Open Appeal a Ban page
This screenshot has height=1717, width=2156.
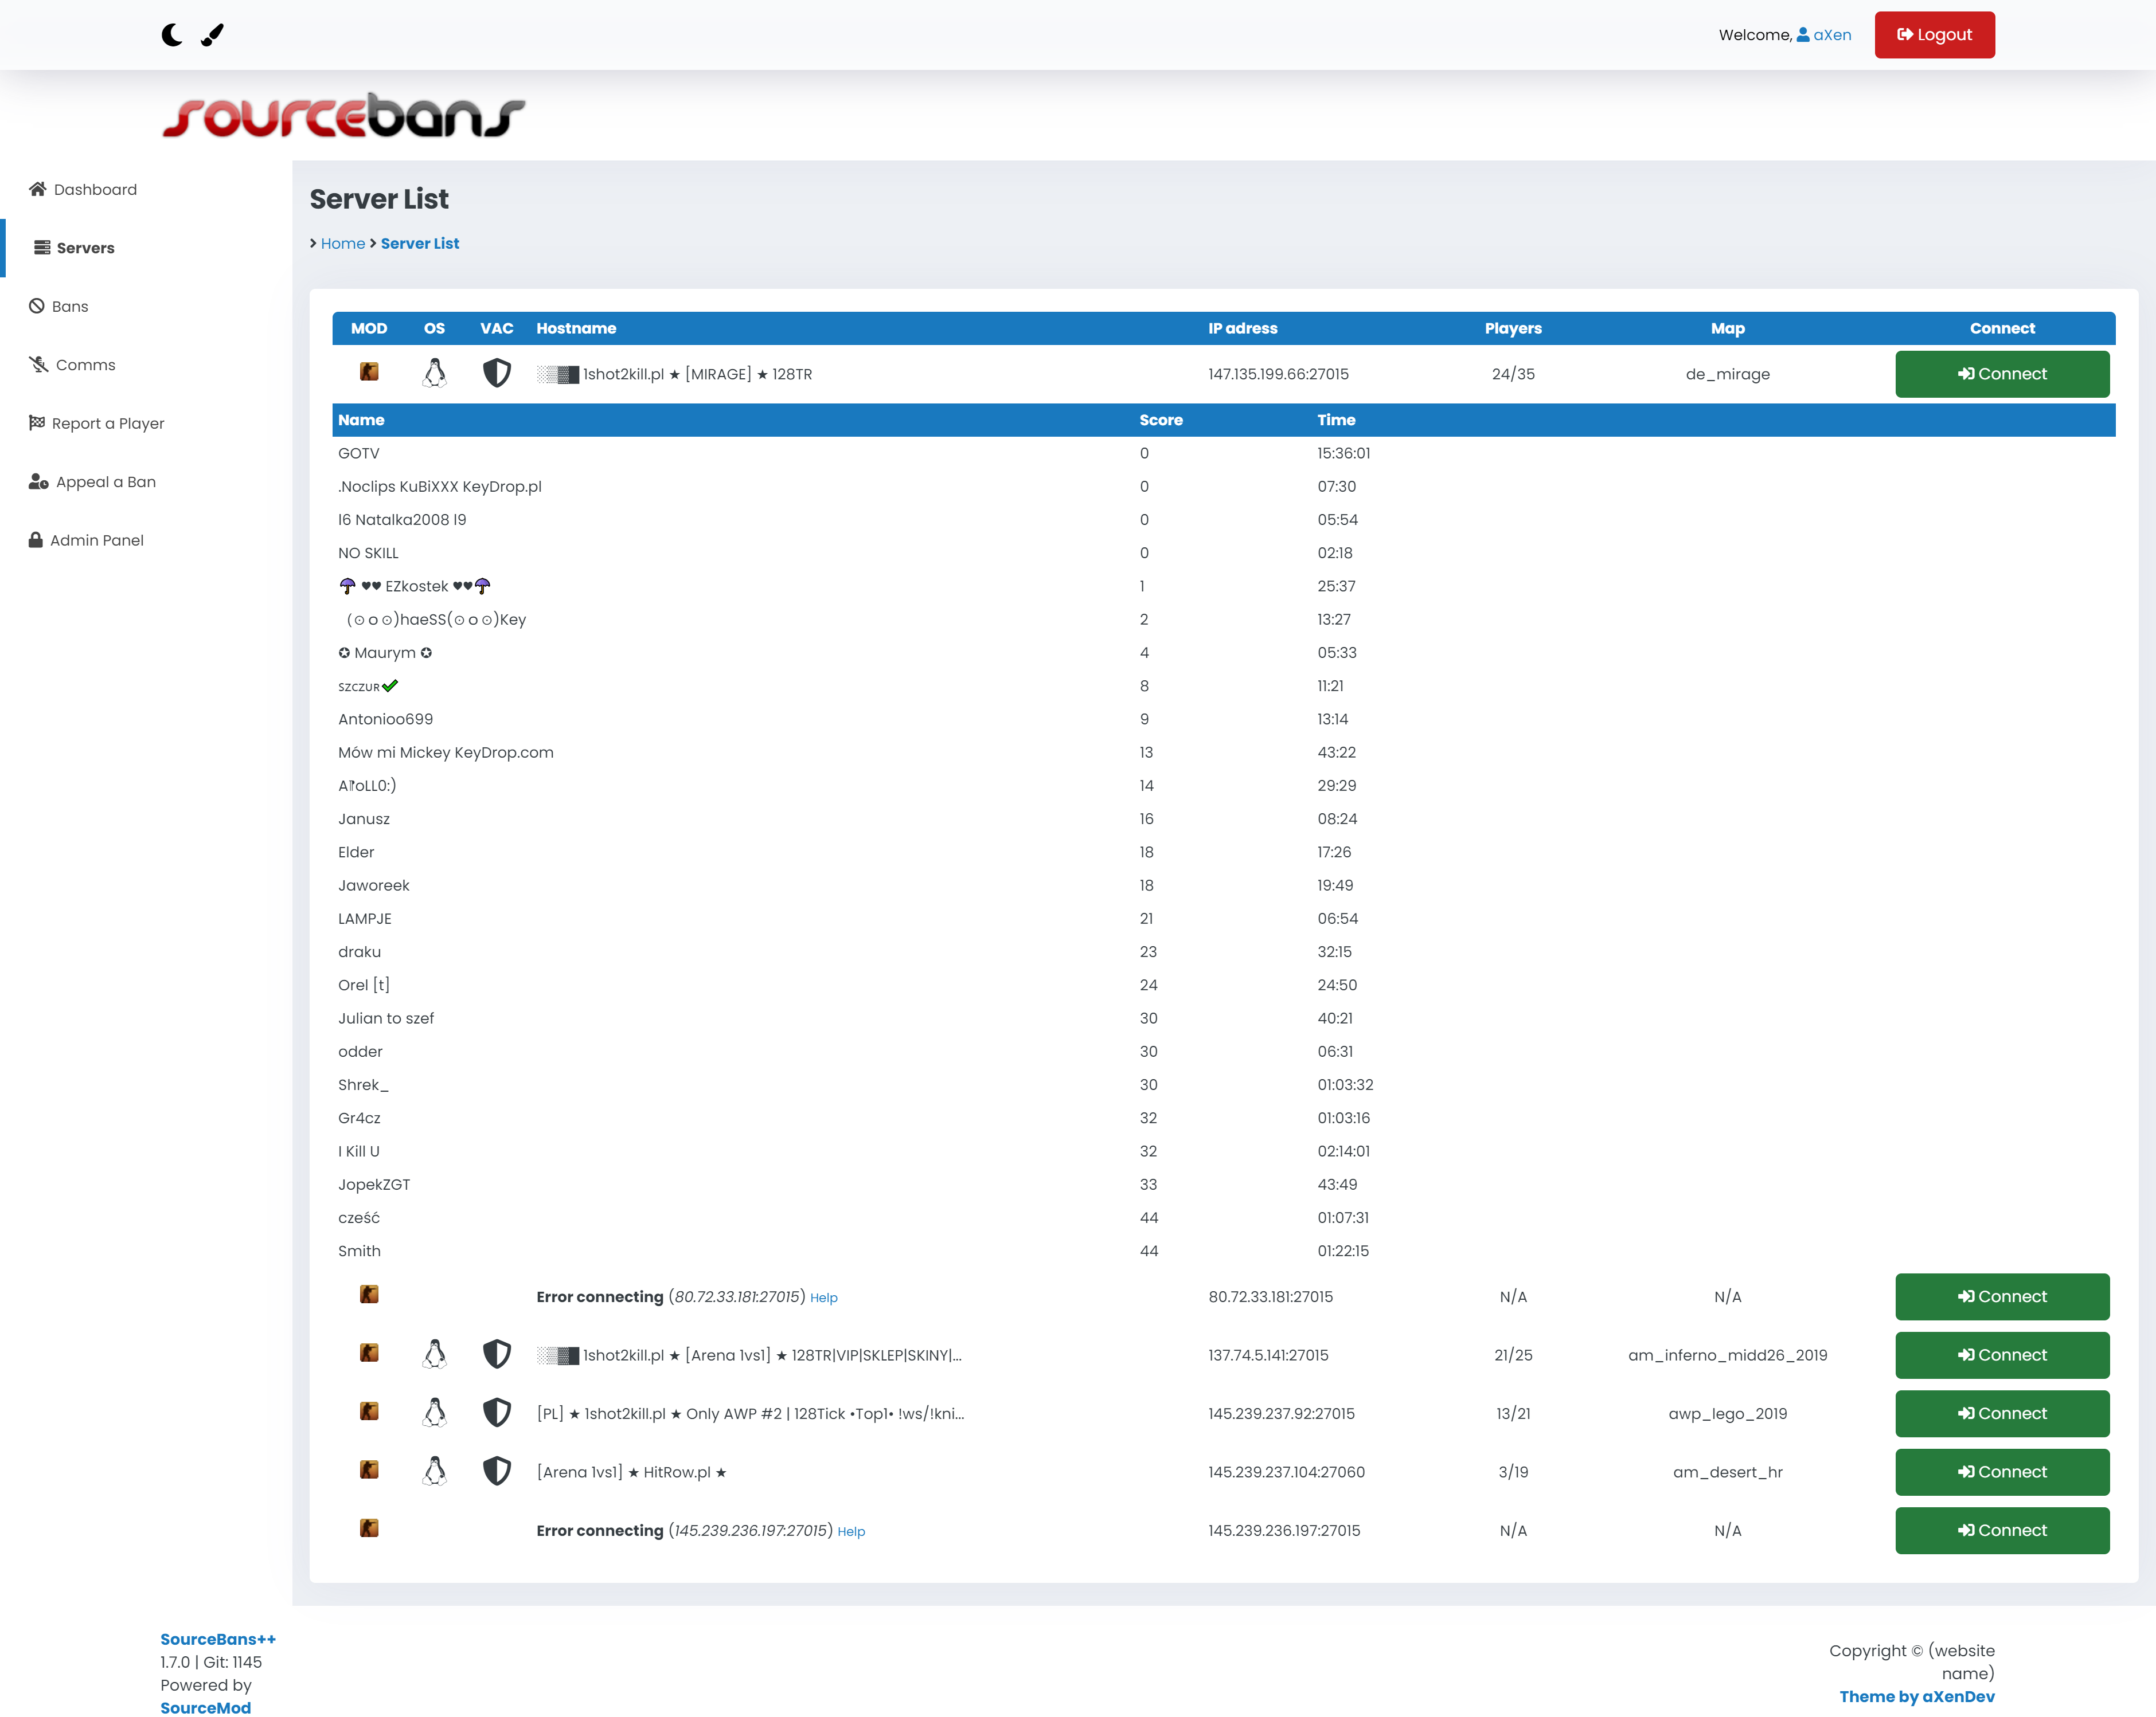tap(105, 482)
